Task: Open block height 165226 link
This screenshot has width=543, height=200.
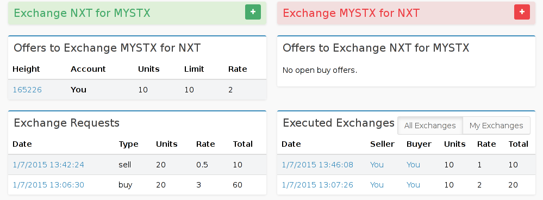Action: pyautogui.click(x=27, y=90)
